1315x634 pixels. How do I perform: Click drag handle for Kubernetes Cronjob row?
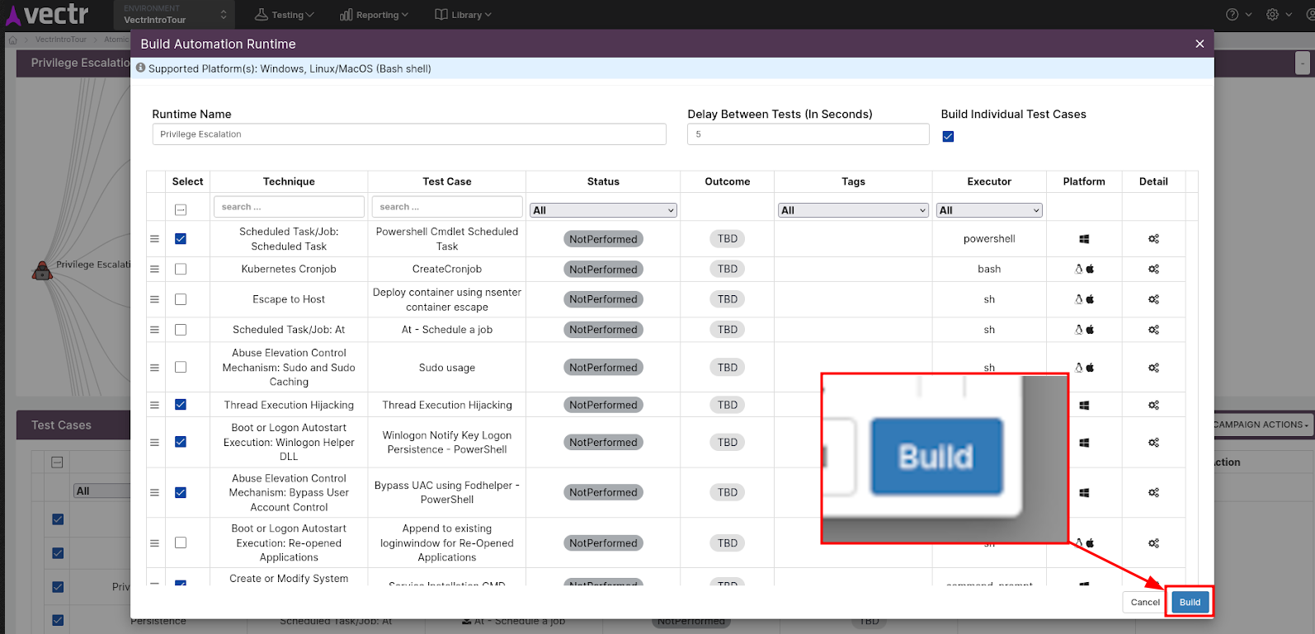[154, 269]
